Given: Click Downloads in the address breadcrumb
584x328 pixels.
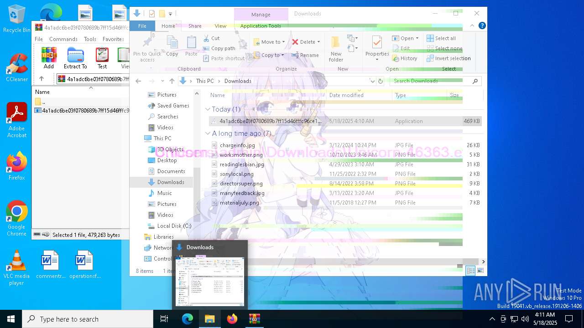Looking at the screenshot, I should click(238, 81).
